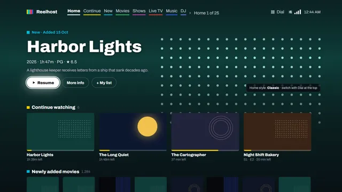Check the signal strength bars icon

point(298,12)
